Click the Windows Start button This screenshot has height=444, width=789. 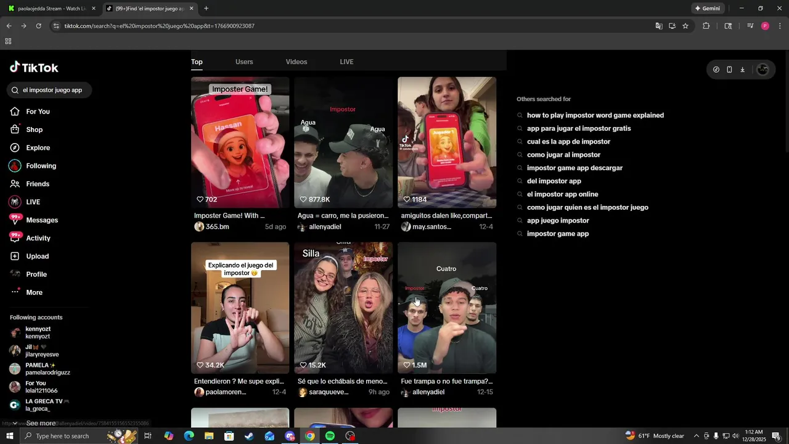(x=9, y=436)
